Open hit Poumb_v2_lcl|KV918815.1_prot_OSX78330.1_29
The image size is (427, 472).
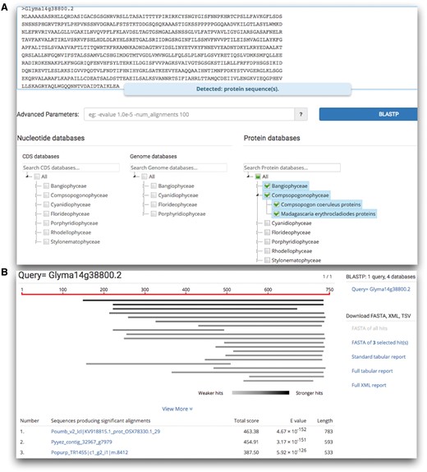[x=105, y=431]
